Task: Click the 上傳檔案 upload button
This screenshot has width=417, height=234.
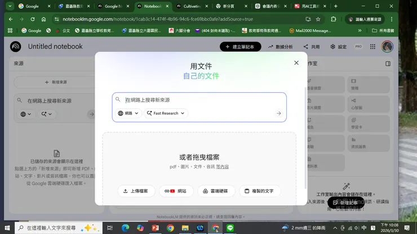Action: pyautogui.click(x=136, y=191)
